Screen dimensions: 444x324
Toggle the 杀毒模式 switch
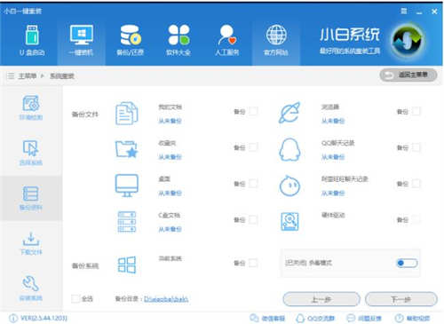[407, 263]
